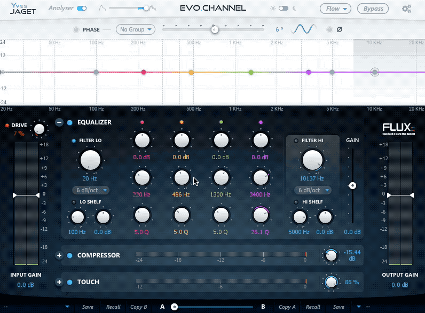Image resolution: width=425 pixels, height=313 pixels.
Task: Open the No Group dropdown
Action: click(x=136, y=29)
